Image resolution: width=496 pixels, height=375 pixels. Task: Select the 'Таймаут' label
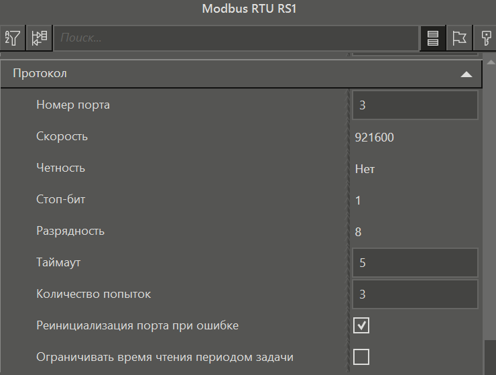58,262
